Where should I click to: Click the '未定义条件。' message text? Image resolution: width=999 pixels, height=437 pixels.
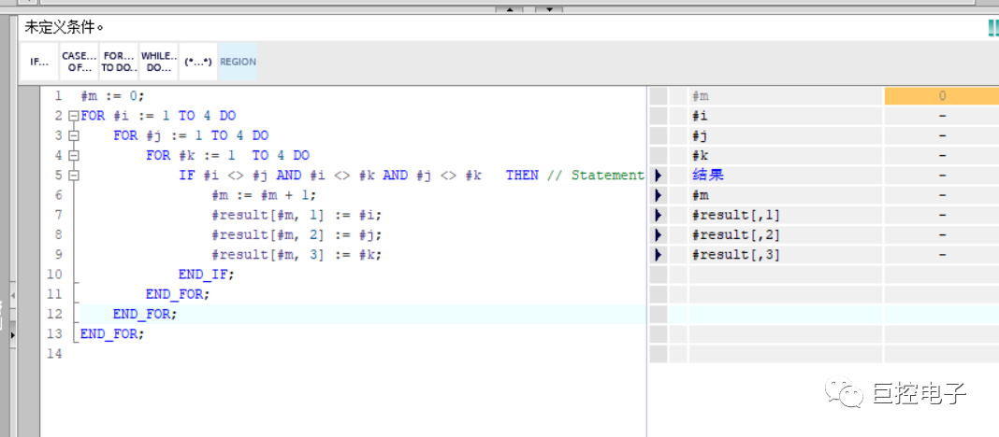pos(64,27)
